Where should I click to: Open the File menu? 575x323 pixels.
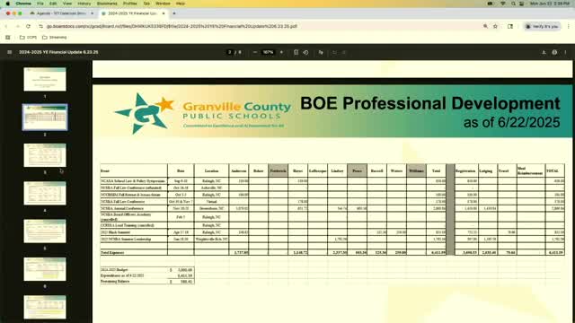pos(40,4)
